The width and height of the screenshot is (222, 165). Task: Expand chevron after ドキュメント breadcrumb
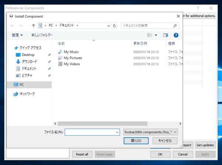click(x=77, y=26)
